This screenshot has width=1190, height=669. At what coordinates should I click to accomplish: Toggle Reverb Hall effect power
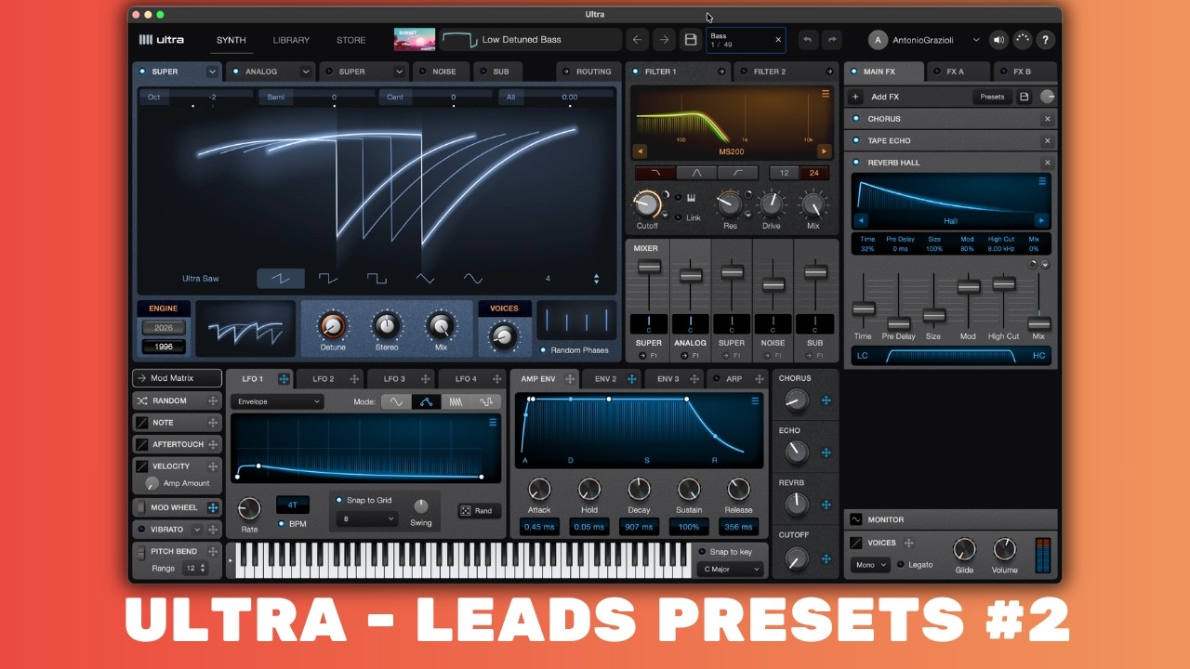click(x=856, y=163)
